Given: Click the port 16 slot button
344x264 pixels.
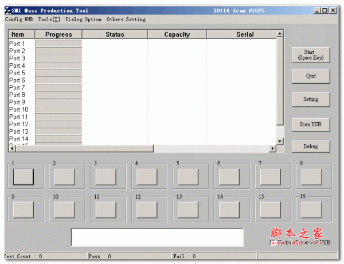Looking at the screenshot, I should (311, 210).
